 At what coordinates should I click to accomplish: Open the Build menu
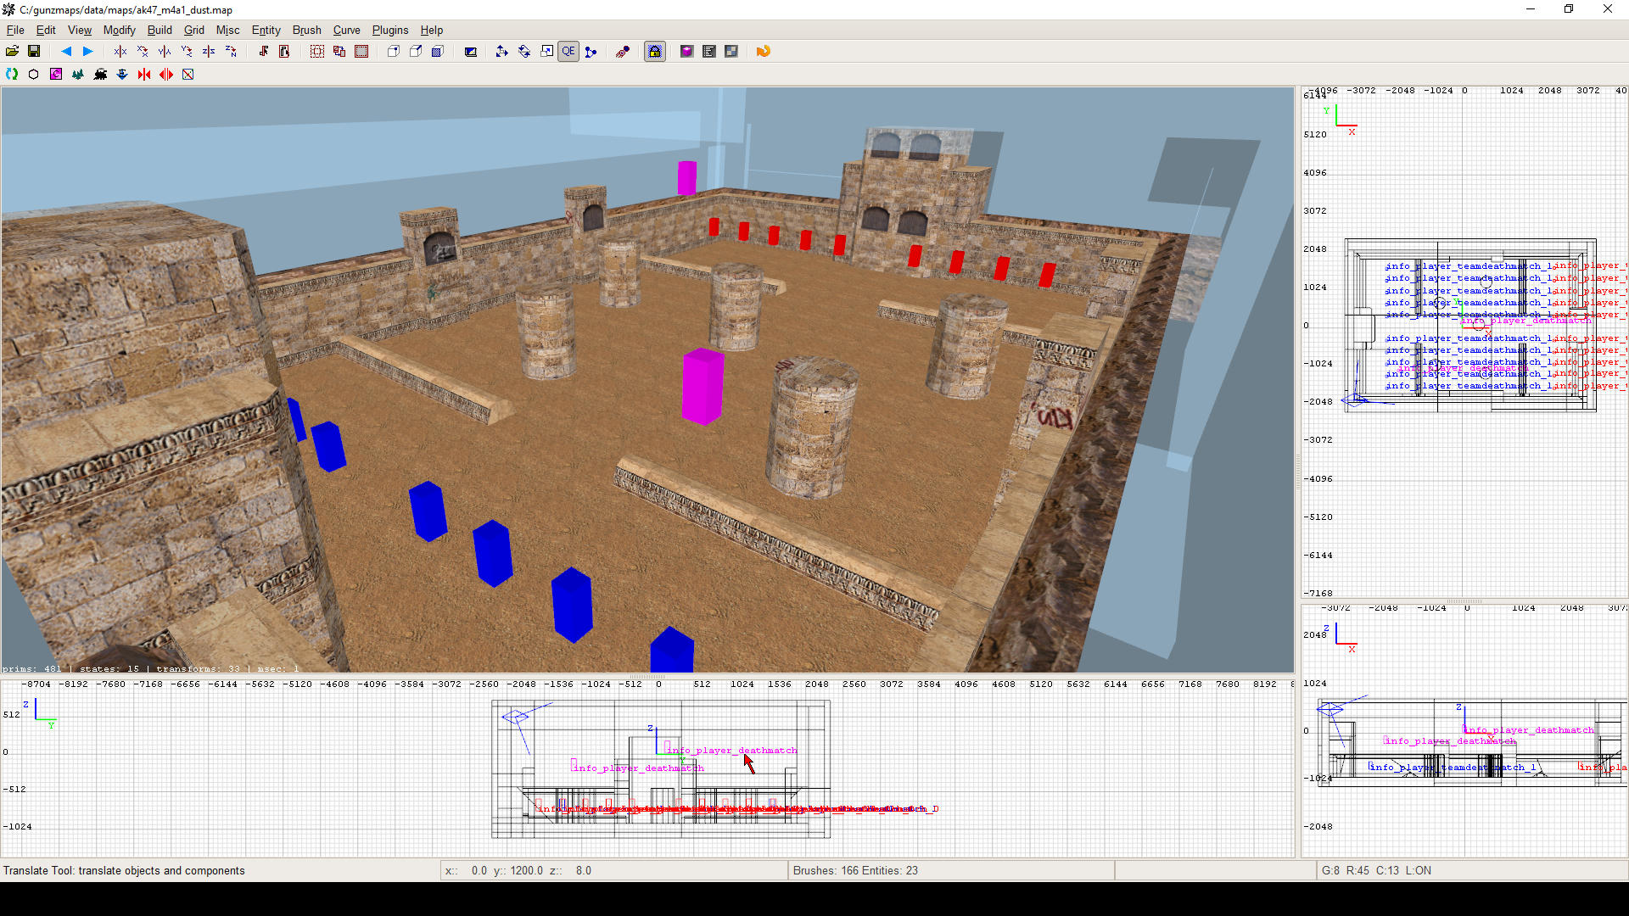[160, 30]
